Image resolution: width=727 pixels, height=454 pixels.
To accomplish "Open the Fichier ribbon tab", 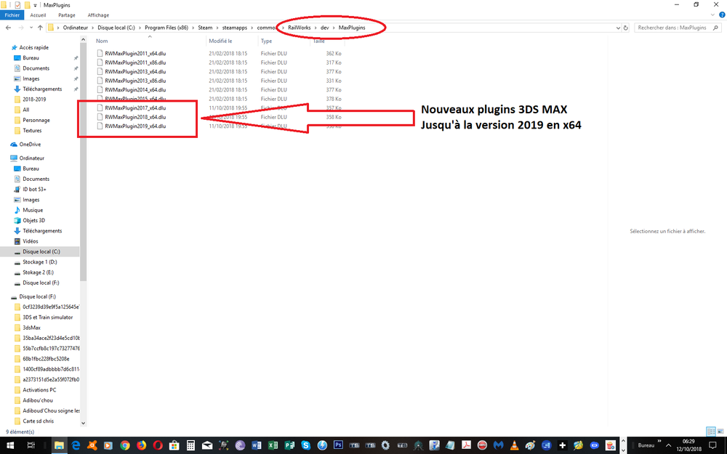I will 12,15.
